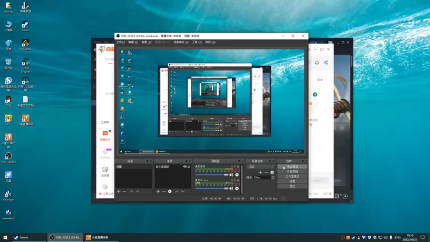Open taskbar clock showing 19:19

[x=410, y=237]
